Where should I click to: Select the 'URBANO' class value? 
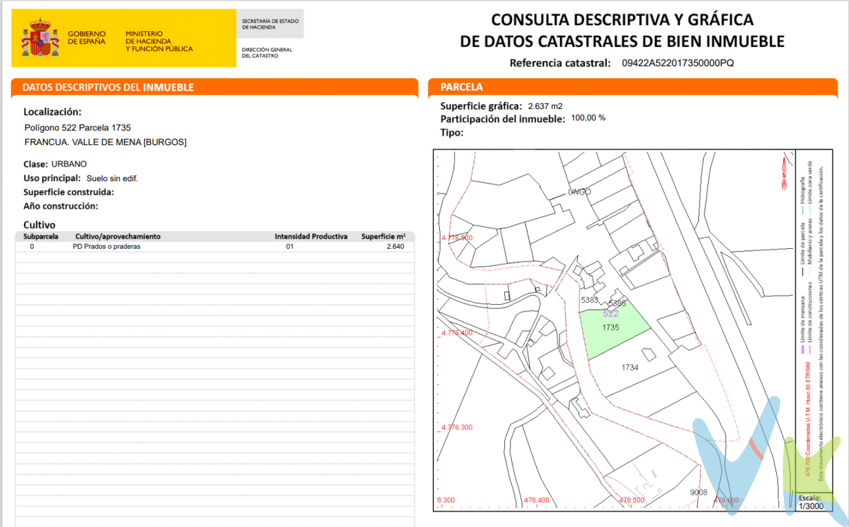click(x=69, y=164)
